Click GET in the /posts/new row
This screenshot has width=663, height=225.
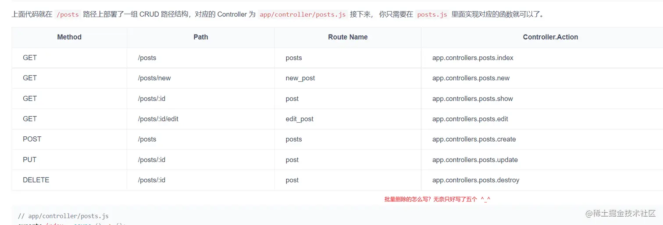(x=30, y=78)
